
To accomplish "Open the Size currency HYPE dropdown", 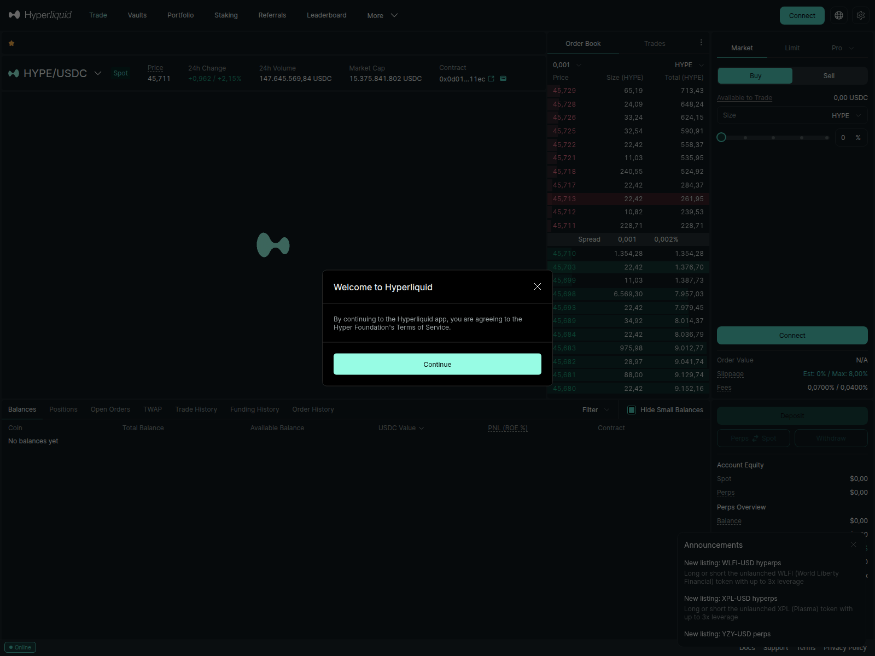I will tap(847, 116).
